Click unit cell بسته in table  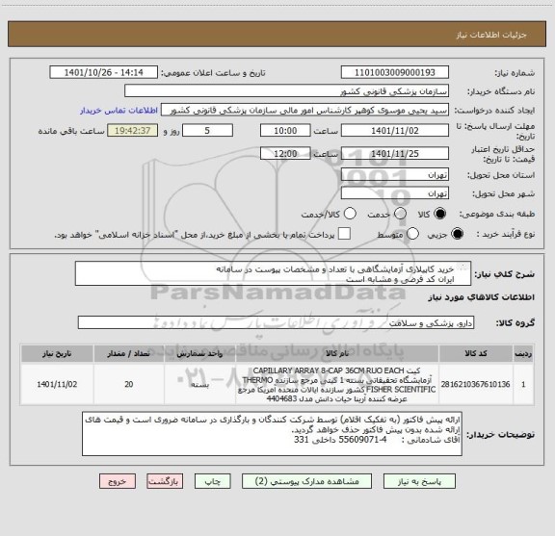(199, 384)
